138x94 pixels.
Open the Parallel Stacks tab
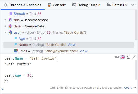click(x=117, y=5)
